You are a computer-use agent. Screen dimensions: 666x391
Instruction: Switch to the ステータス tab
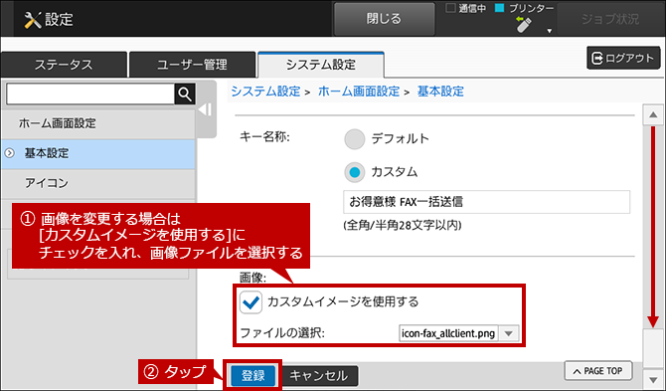64,65
